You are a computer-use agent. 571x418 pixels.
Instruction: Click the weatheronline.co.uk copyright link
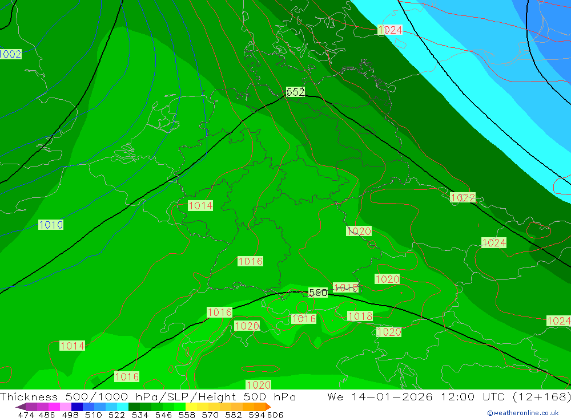pos(523,413)
